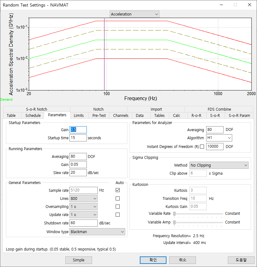Close the Random Test Settings window
This screenshot has height=267, width=257.
249,5
